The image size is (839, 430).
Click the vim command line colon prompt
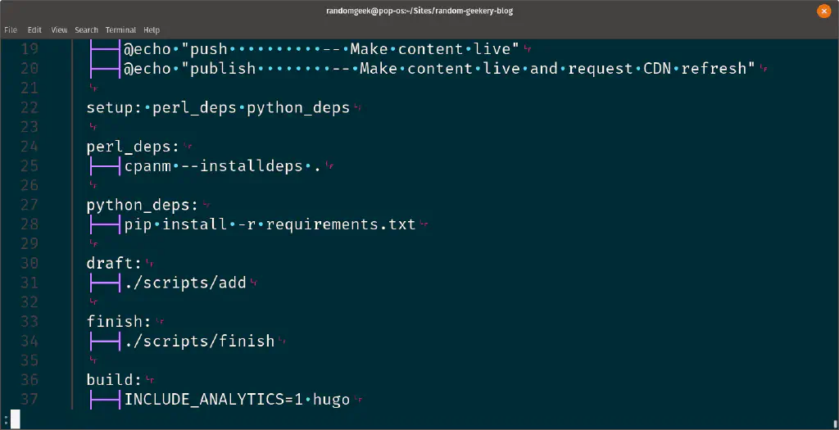(6, 419)
